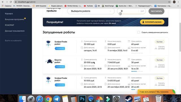
Task: Open Calculator from the Dock
Action: point(74,99)
